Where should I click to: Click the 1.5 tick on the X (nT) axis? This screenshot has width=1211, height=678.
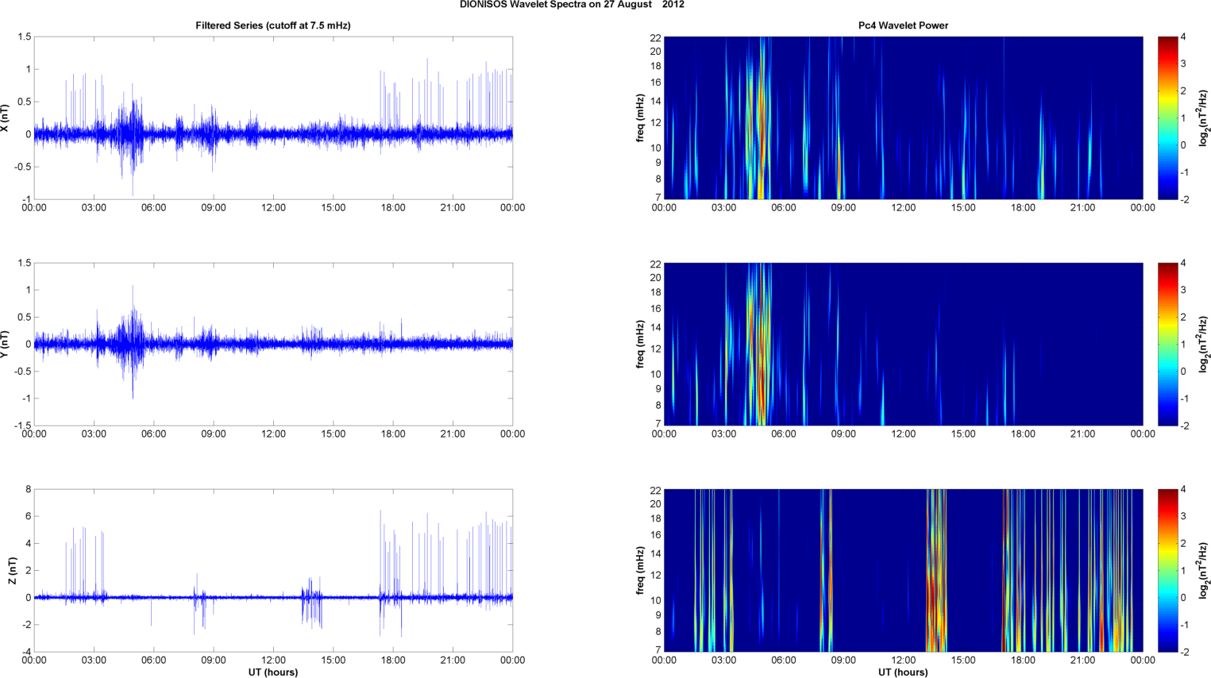[25, 37]
